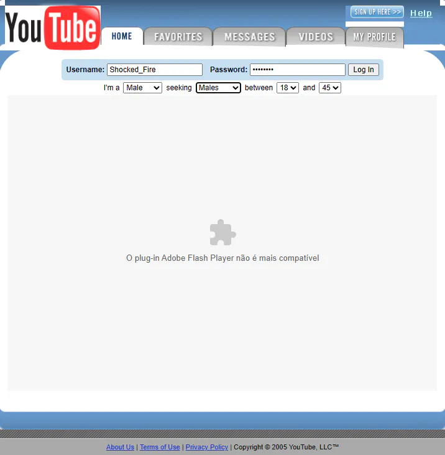Open the maximum age 45 dropdown
Screen dimensions: 445x455
[x=330, y=88]
